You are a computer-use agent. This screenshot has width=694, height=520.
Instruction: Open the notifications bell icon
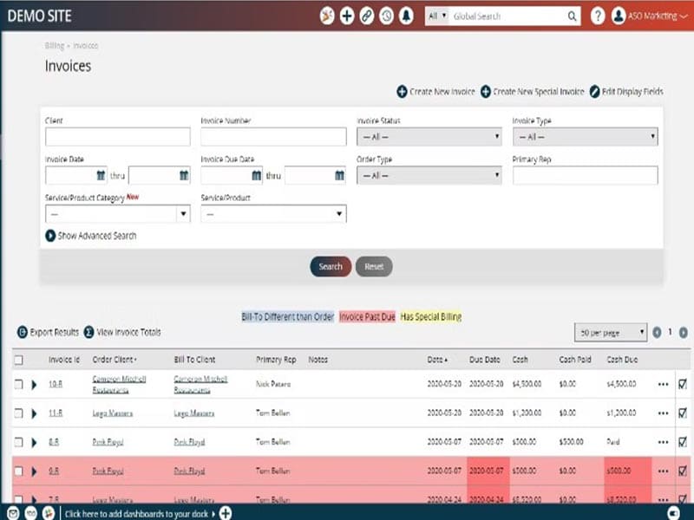pos(406,16)
